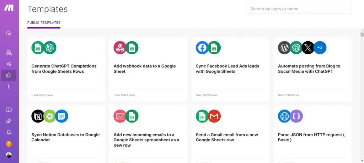Click the Facebook icon on Lead Ads template
364x163 pixels.
[202, 48]
